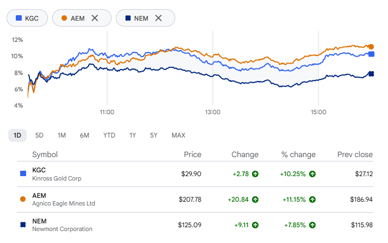
Task: Click the dark blue icon in NEM row
Action: [23, 225]
